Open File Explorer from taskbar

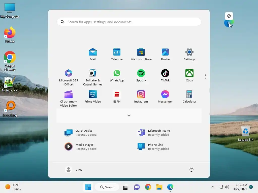(x=159, y=187)
